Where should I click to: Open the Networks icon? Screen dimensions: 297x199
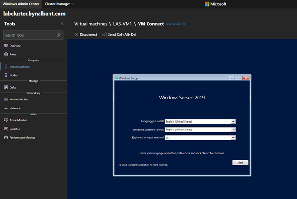click(6, 108)
